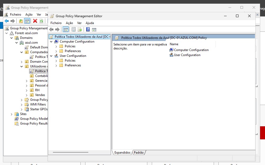Close the Group Policy Management Editor window

click(249, 16)
